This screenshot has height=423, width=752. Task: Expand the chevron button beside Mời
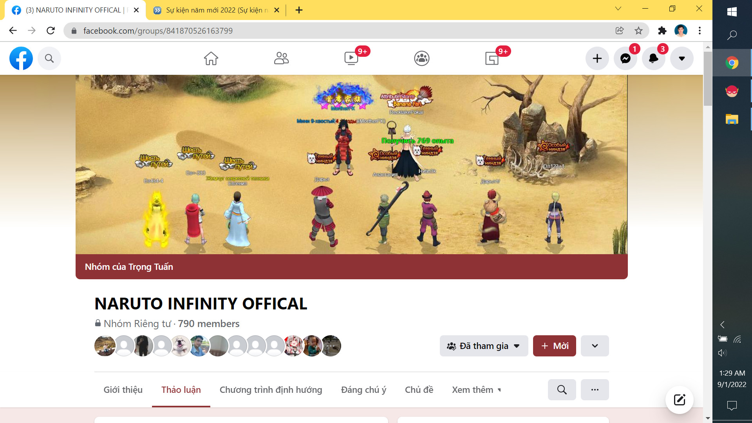[595, 346]
